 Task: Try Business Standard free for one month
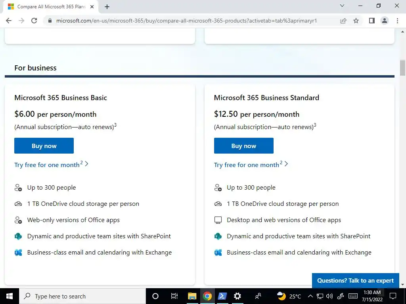coord(251,164)
